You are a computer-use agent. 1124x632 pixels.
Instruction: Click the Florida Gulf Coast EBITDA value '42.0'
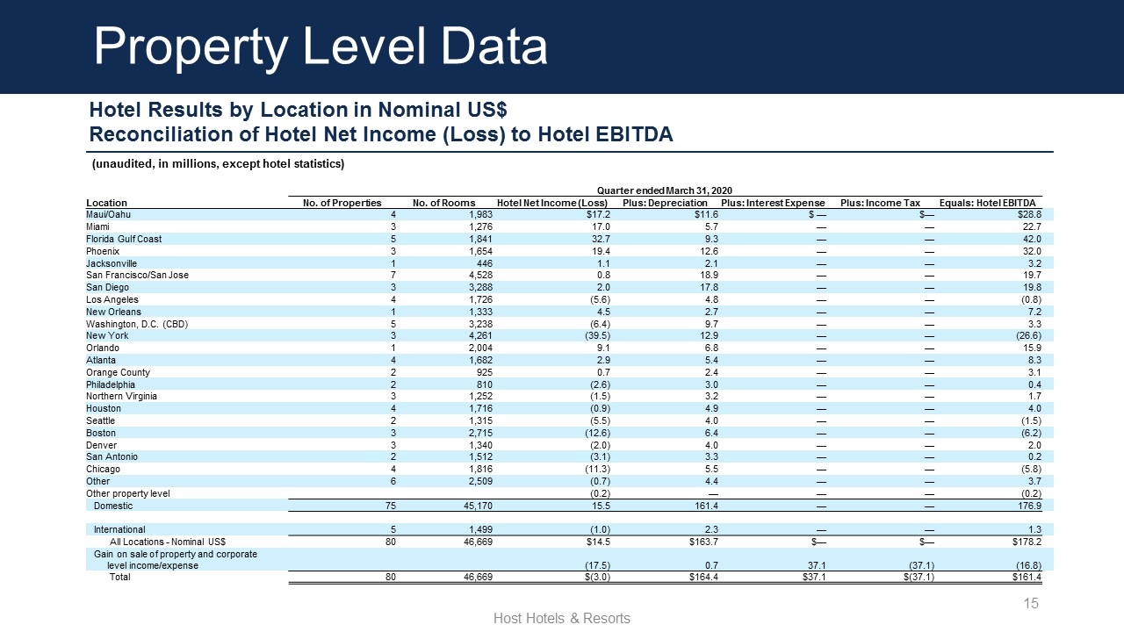tap(1032, 239)
